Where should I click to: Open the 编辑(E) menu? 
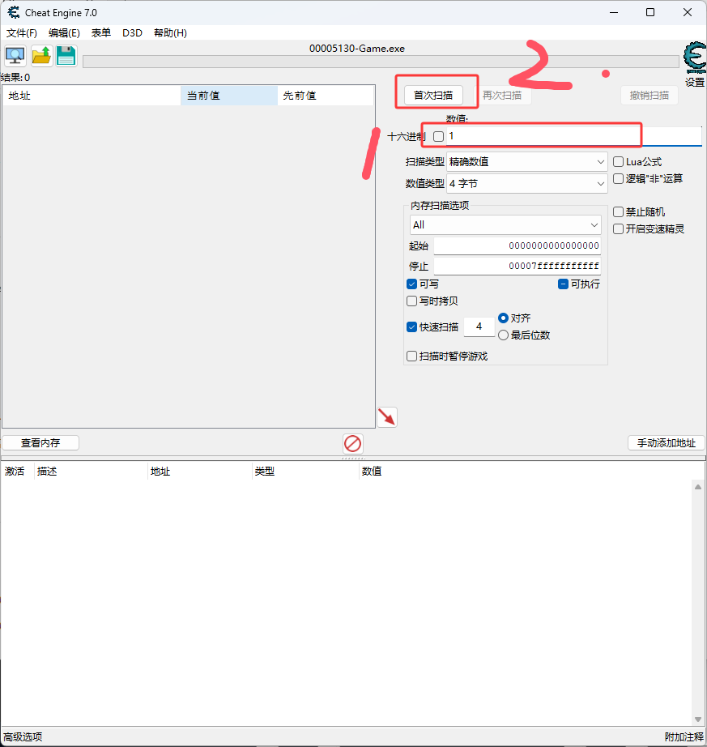[64, 33]
